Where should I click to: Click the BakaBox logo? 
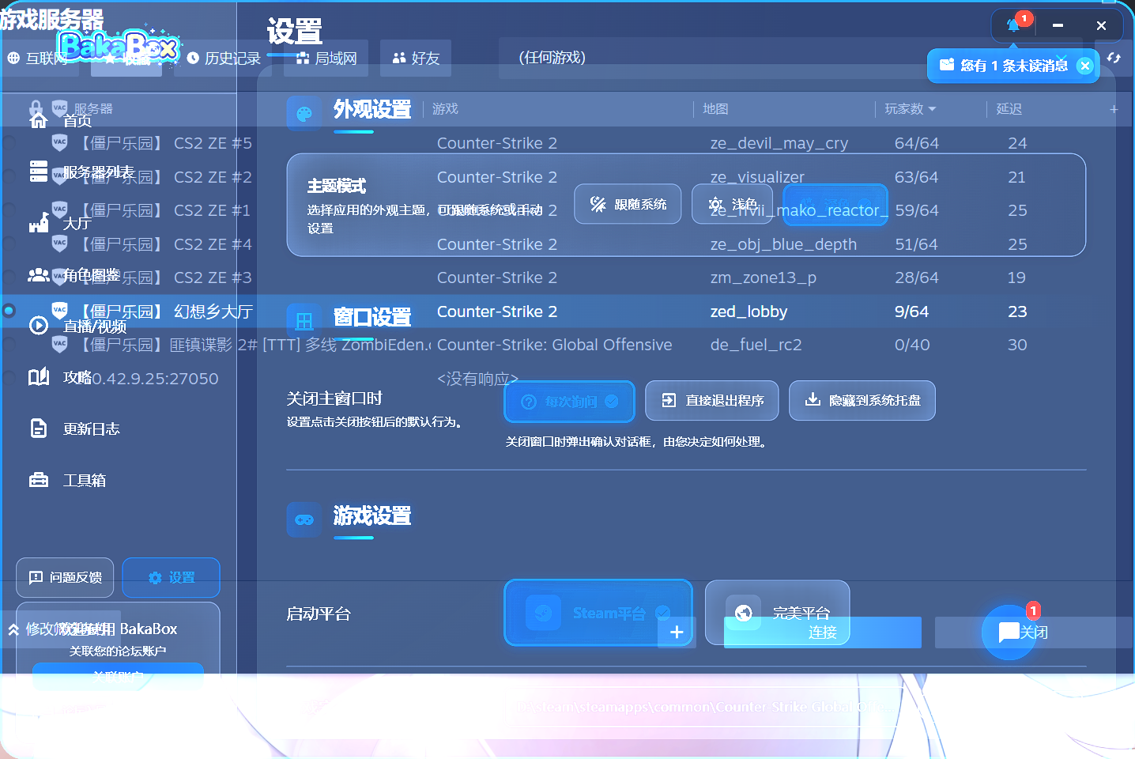120,47
